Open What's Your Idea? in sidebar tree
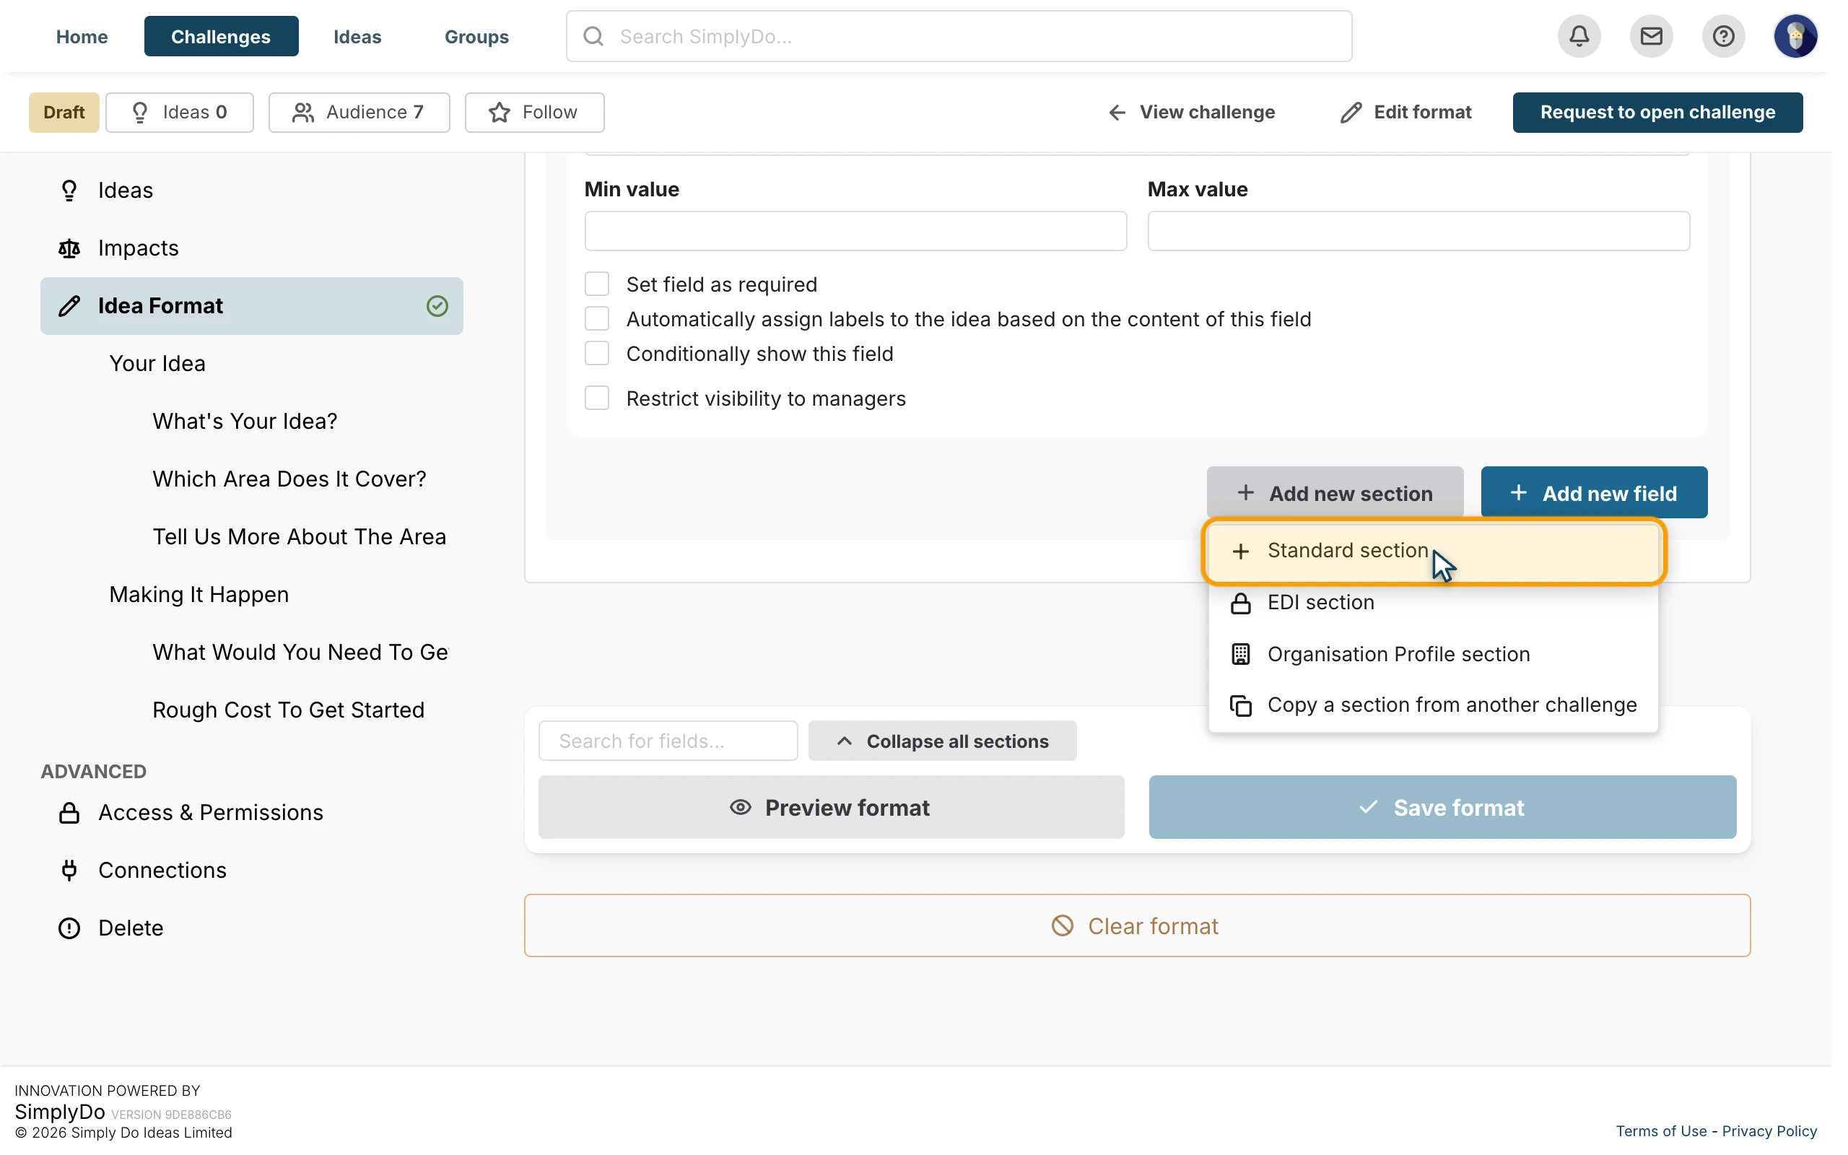This screenshot has width=1848, height=1155. click(245, 421)
